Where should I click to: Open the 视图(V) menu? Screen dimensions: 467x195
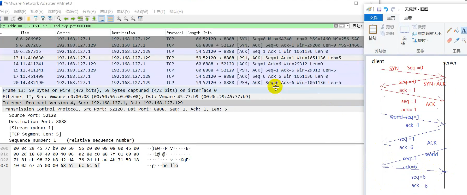37,12
